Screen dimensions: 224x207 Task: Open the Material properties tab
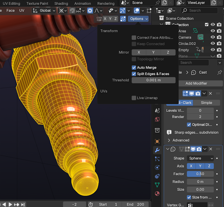click(x=157, y=193)
